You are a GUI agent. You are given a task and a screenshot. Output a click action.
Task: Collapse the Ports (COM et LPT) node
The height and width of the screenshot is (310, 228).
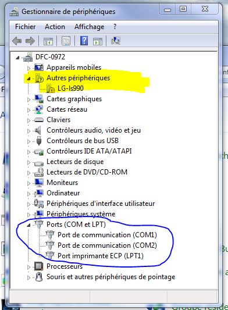[x=29, y=225]
